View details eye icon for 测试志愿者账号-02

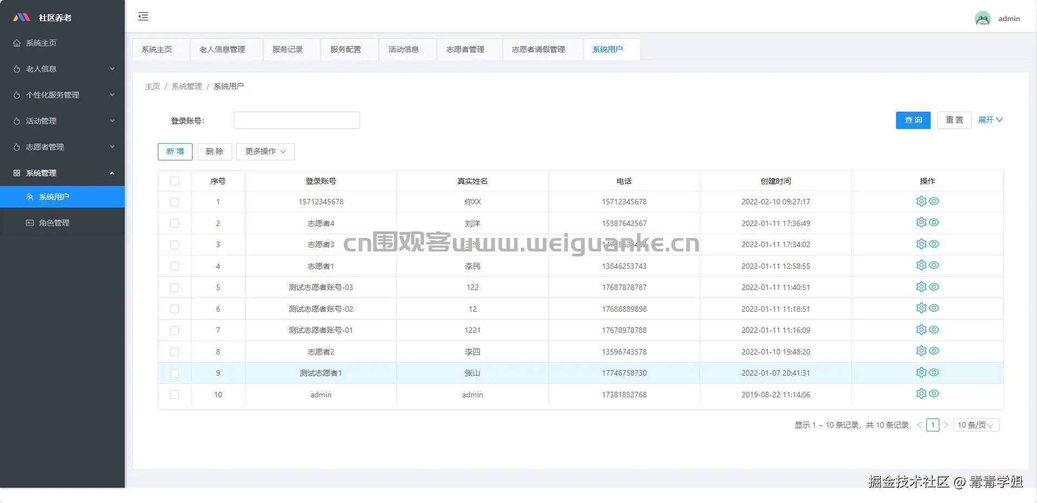tap(934, 308)
